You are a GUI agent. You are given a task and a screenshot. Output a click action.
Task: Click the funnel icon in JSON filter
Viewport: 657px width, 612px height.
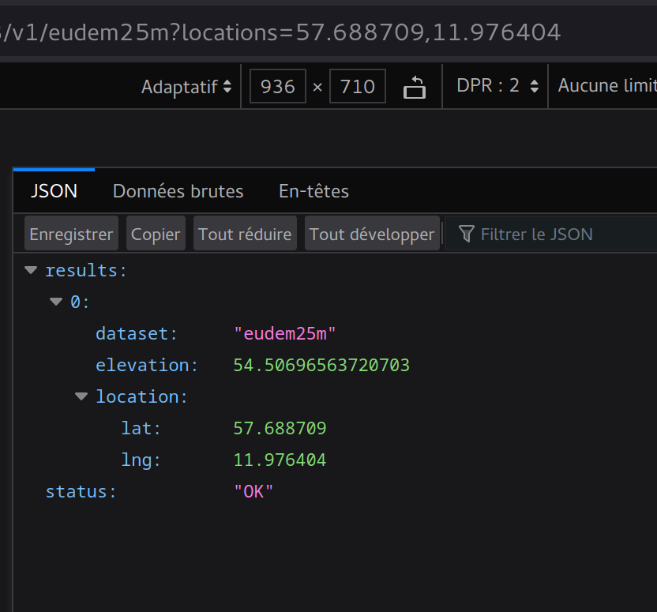pyautogui.click(x=467, y=234)
